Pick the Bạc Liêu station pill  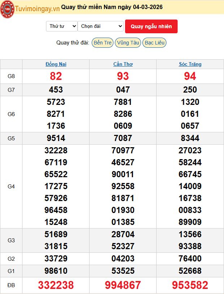click(154, 43)
